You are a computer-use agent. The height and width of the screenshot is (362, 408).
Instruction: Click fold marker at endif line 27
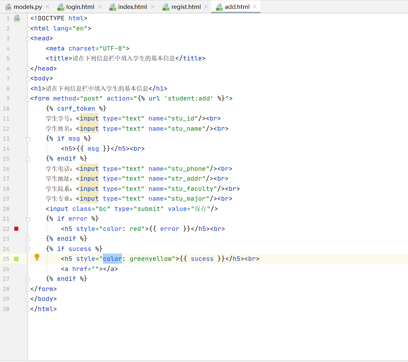pyautogui.click(x=28, y=279)
